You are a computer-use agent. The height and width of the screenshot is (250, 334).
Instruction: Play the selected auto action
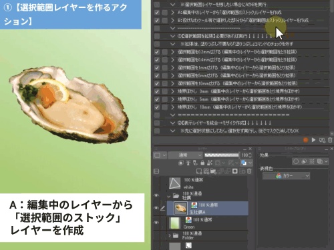(x=313, y=140)
